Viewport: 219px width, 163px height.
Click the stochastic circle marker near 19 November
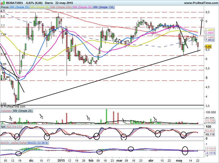17,136
